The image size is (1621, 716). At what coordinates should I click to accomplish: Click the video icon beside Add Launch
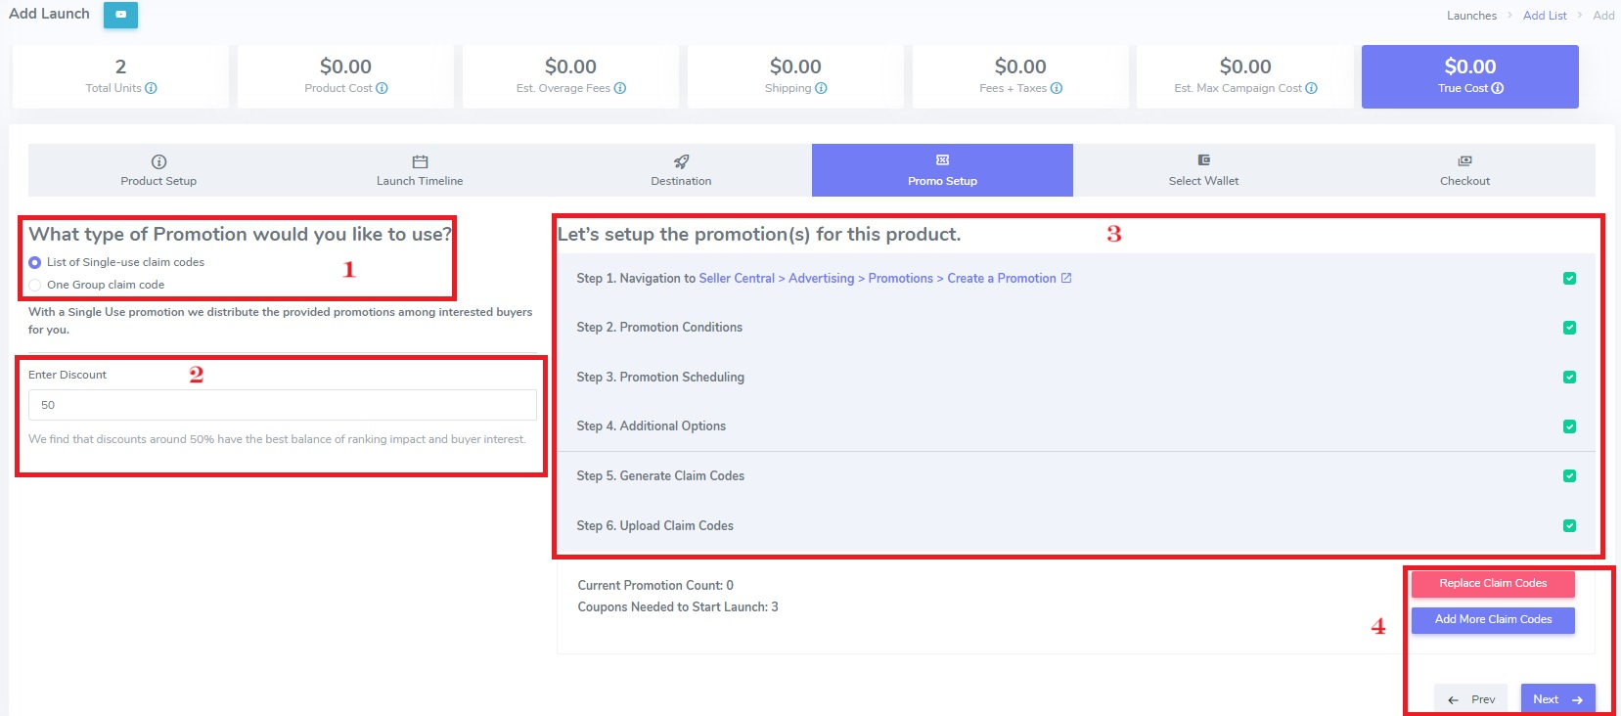click(120, 15)
